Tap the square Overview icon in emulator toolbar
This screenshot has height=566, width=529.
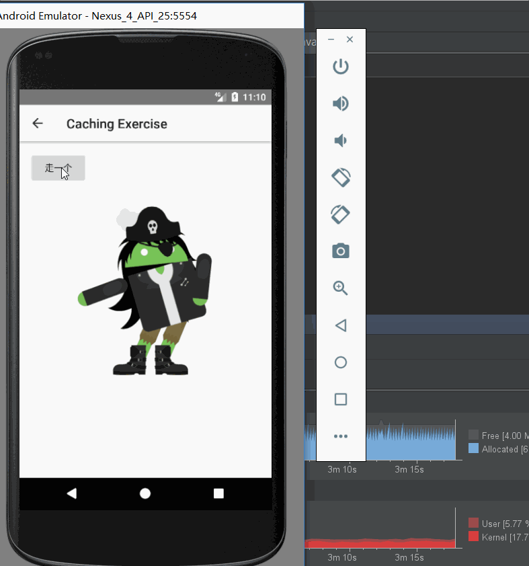pyautogui.click(x=341, y=399)
